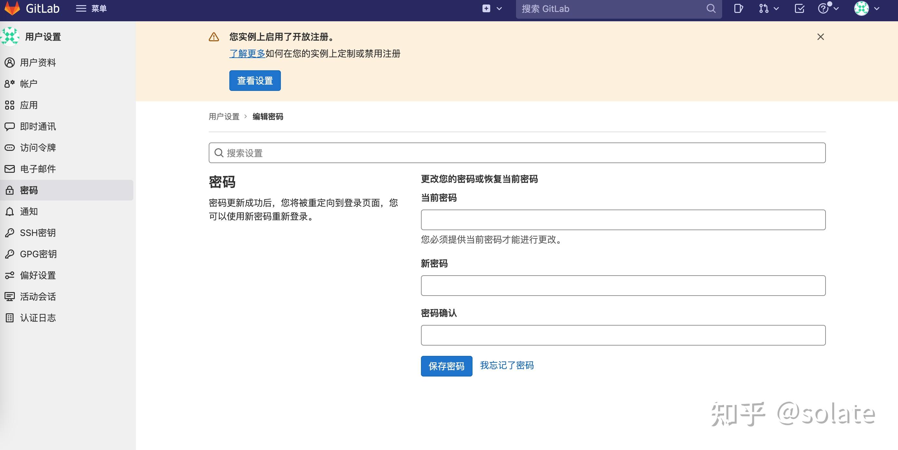This screenshot has width=898, height=450.
Task: Open the merge requests icon in top bar
Action: click(764, 8)
